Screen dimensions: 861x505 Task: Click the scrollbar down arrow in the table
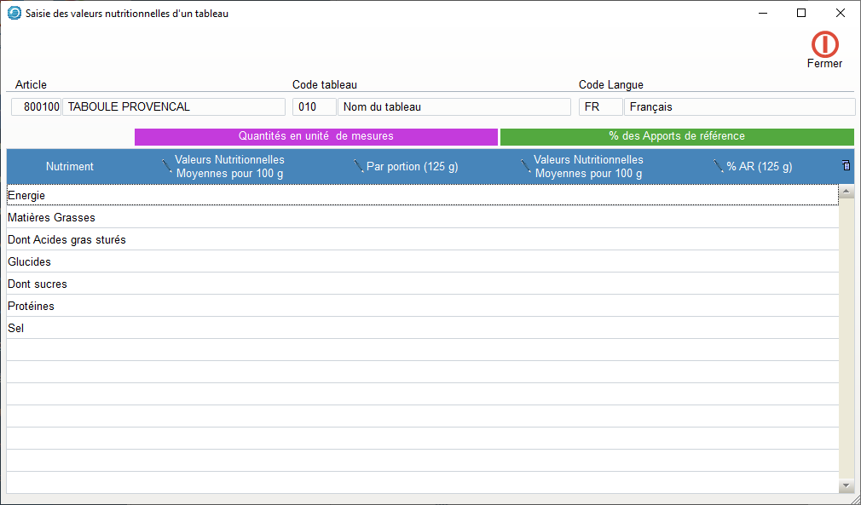(x=847, y=485)
